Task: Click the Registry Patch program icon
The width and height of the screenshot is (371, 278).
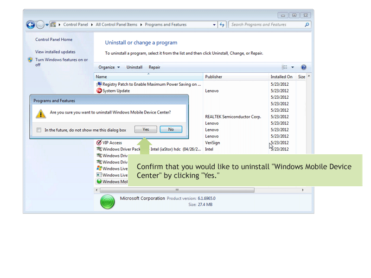Action: (99, 84)
